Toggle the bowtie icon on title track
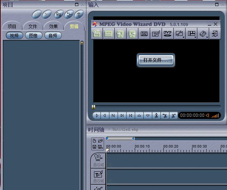This screenshot has height=190, width=227. tap(102, 181)
